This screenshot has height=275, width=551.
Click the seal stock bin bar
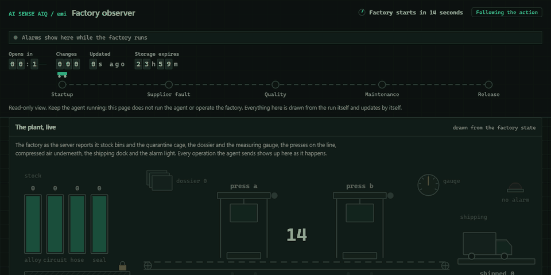(99, 224)
